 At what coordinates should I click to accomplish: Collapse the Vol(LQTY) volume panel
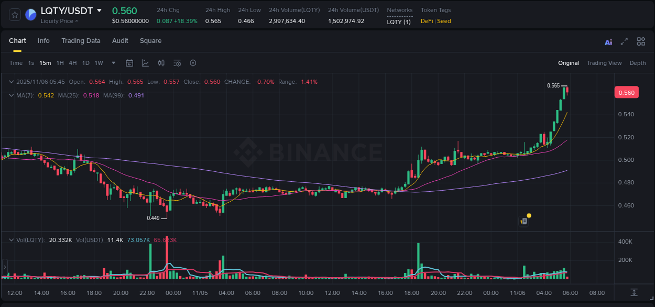pyautogui.click(x=10, y=239)
